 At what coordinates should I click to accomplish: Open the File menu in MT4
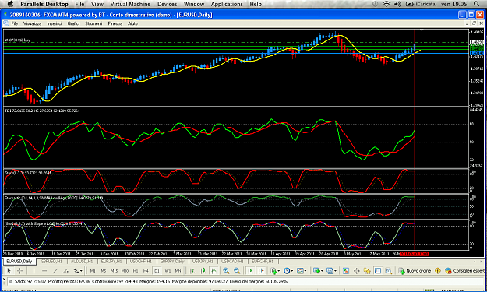click(x=15, y=23)
